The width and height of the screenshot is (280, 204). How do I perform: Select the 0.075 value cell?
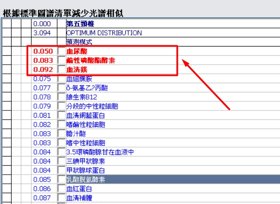point(42,78)
